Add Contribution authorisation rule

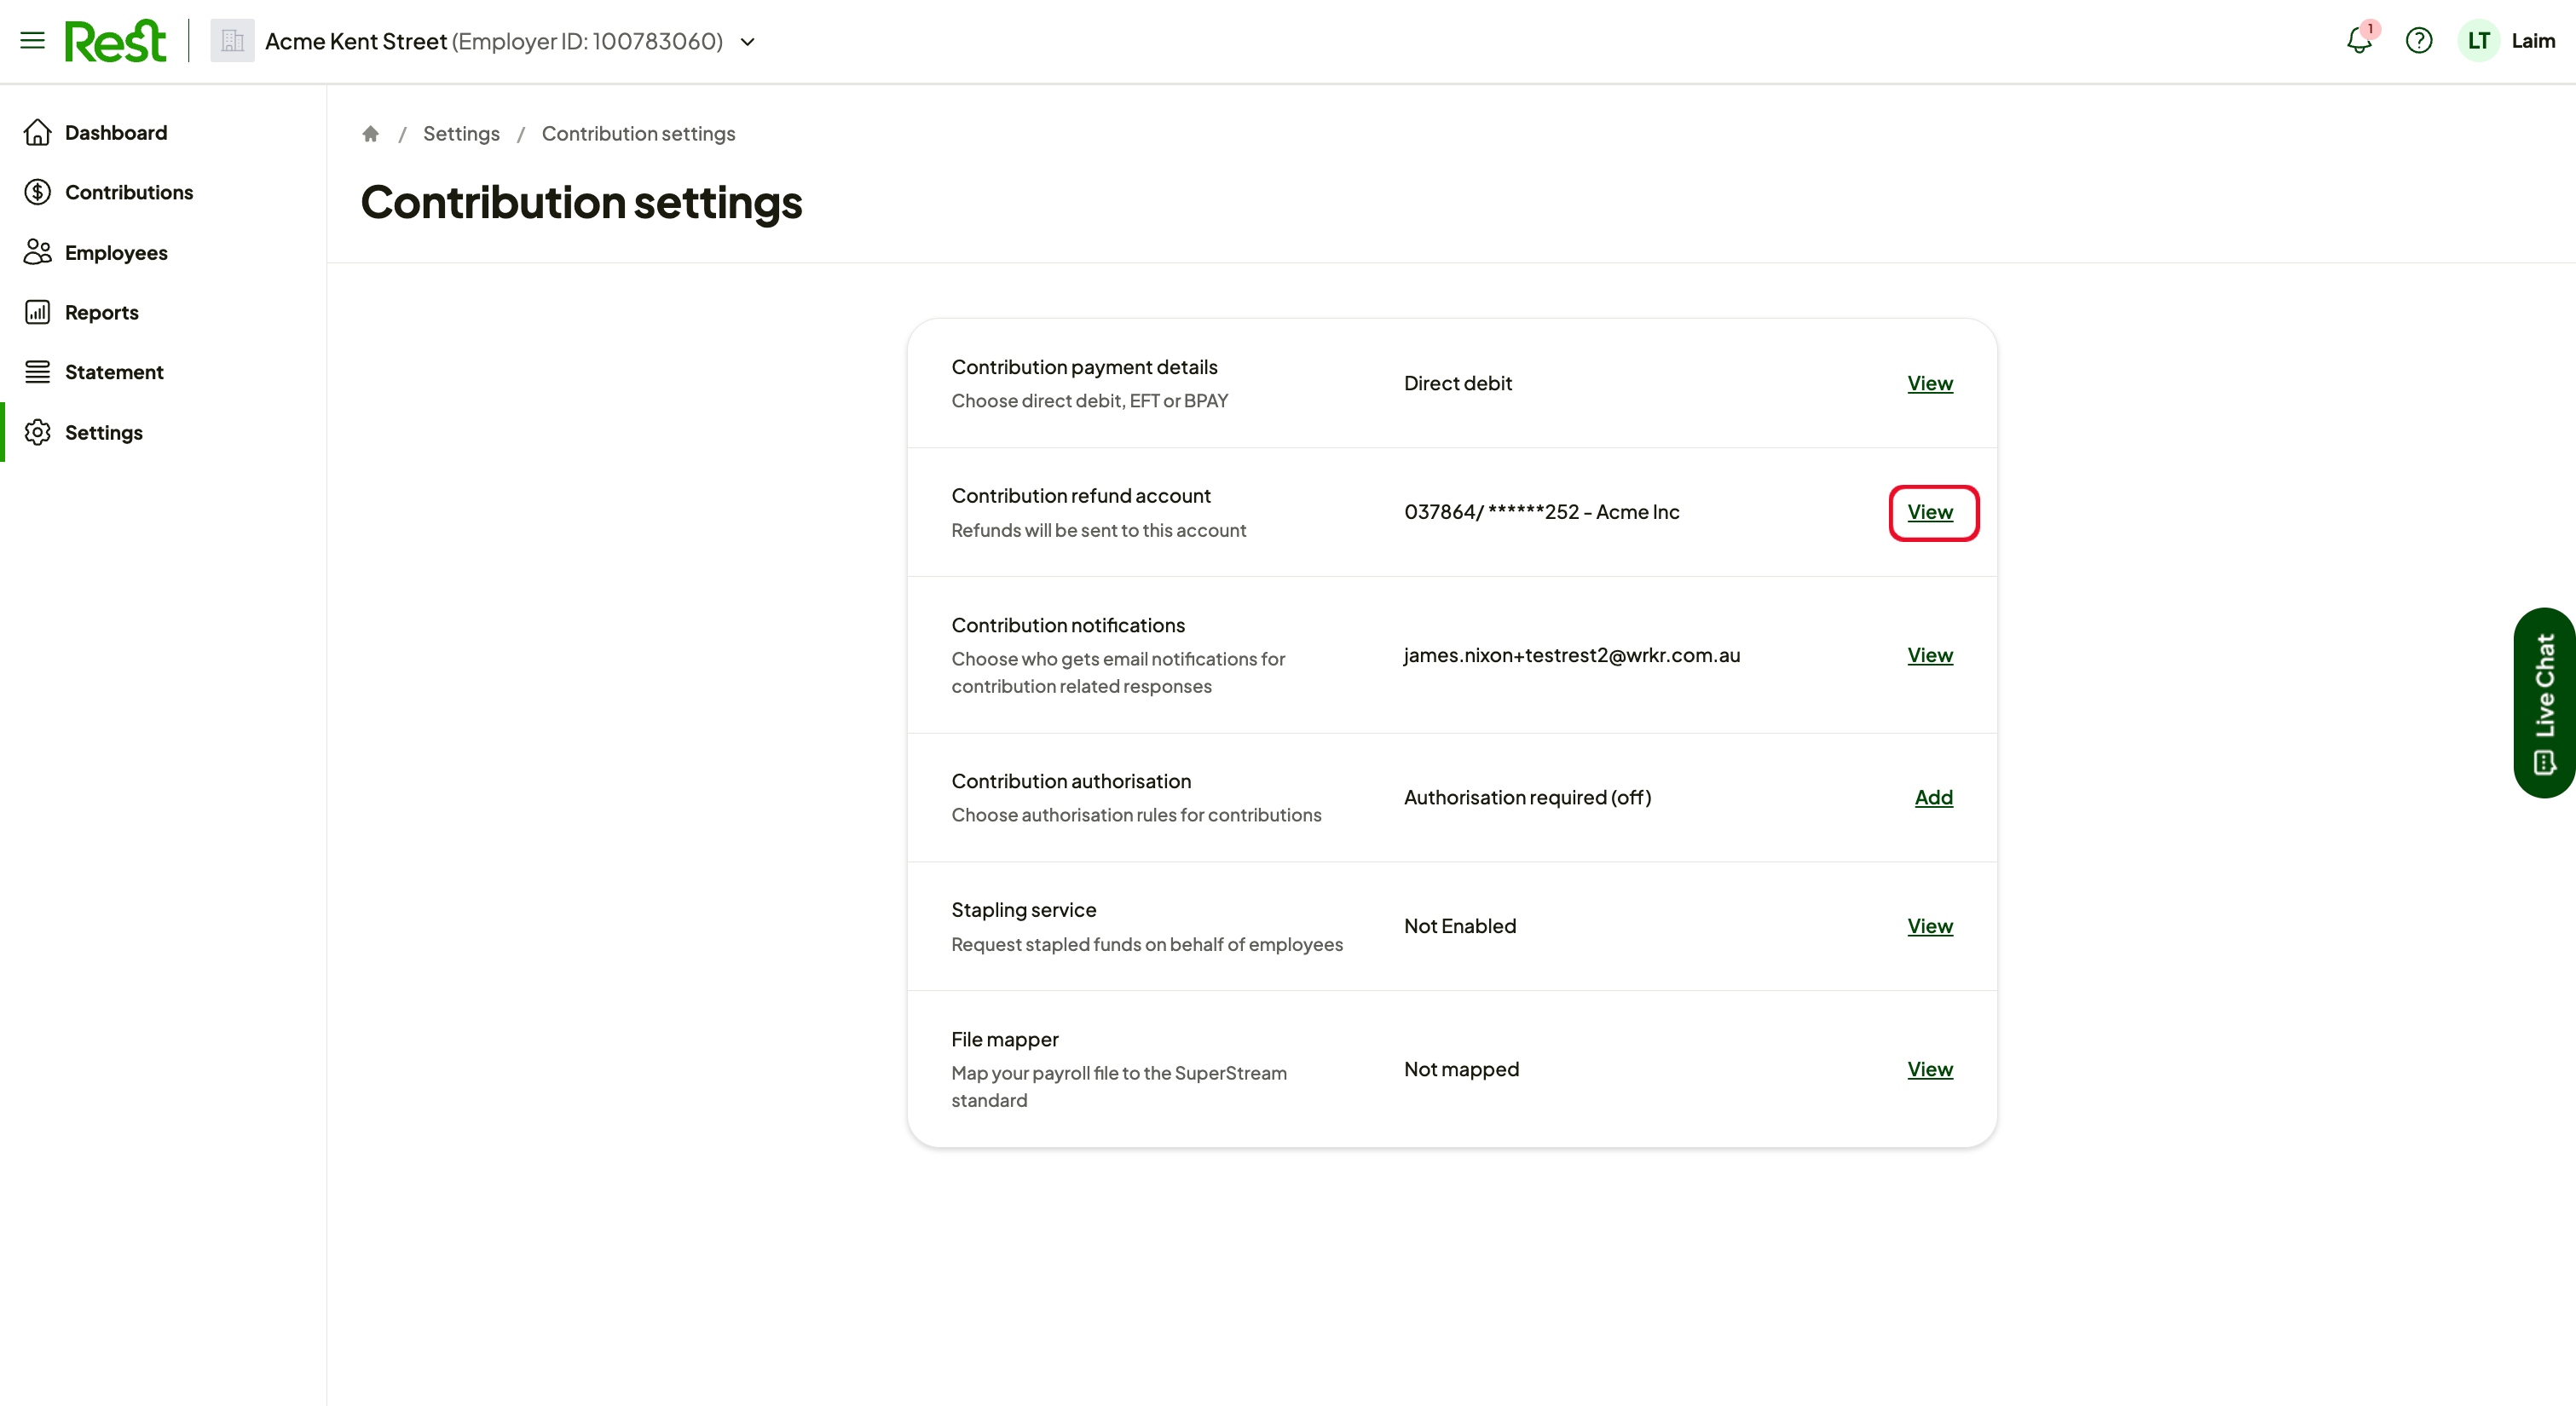point(1933,797)
